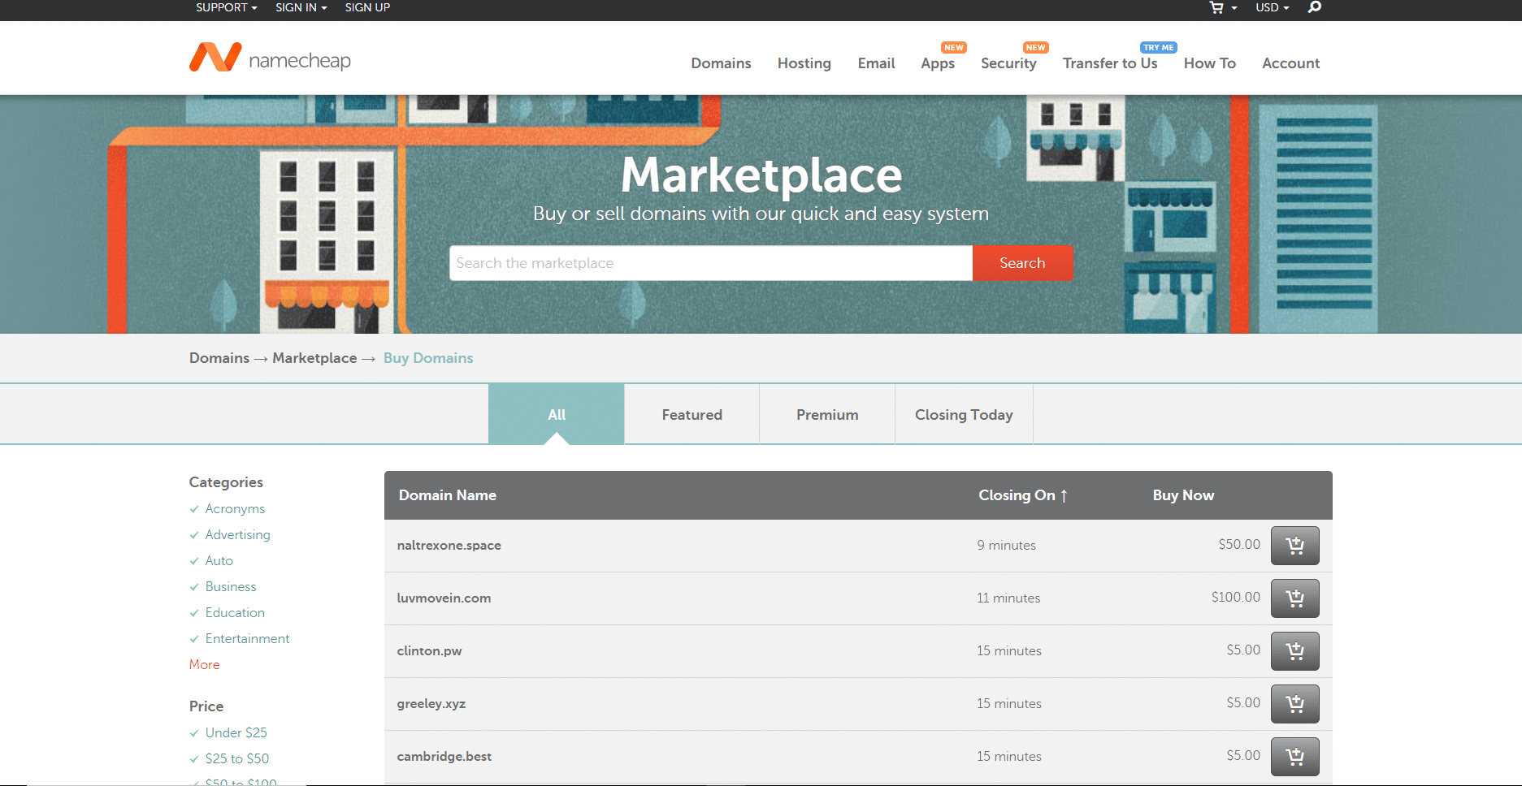The height and width of the screenshot is (786, 1522).
Task: Toggle the Advertising category filter
Action: pos(230,535)
